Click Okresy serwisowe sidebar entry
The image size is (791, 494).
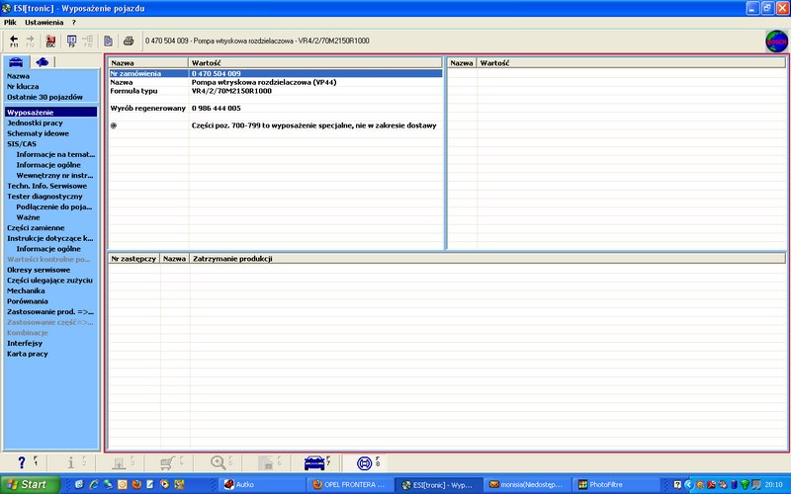tap(39, 270)
